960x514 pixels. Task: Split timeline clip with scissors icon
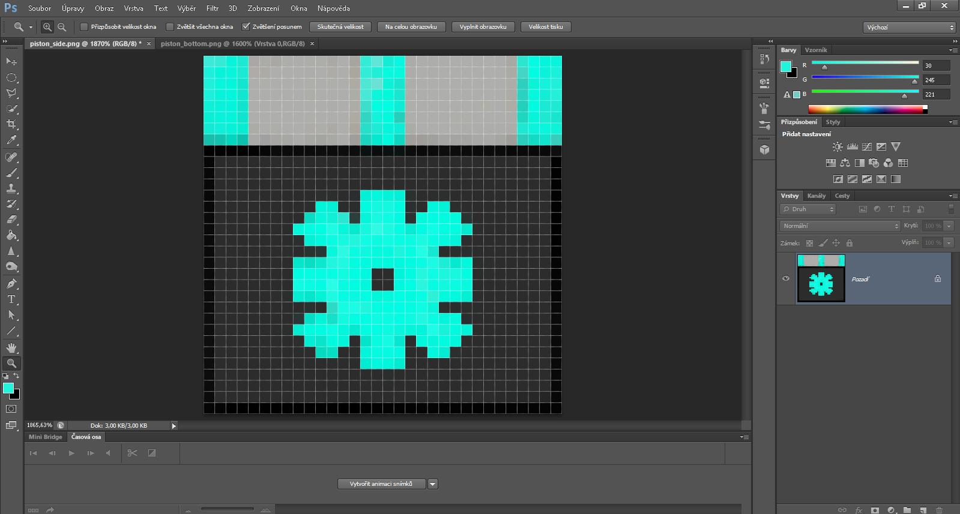[132, 453]
